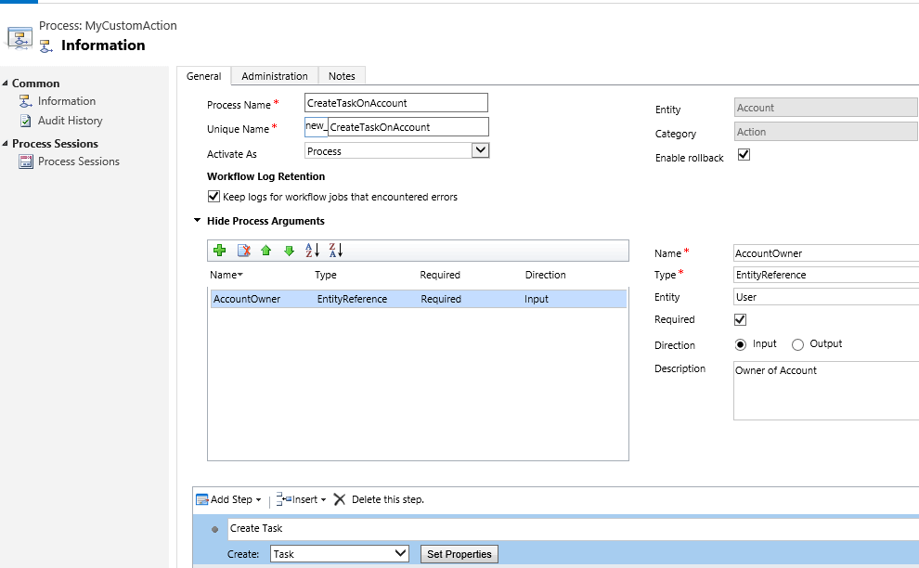Click the Set Properties button
The image size is (919, 568).
point(459,554)
